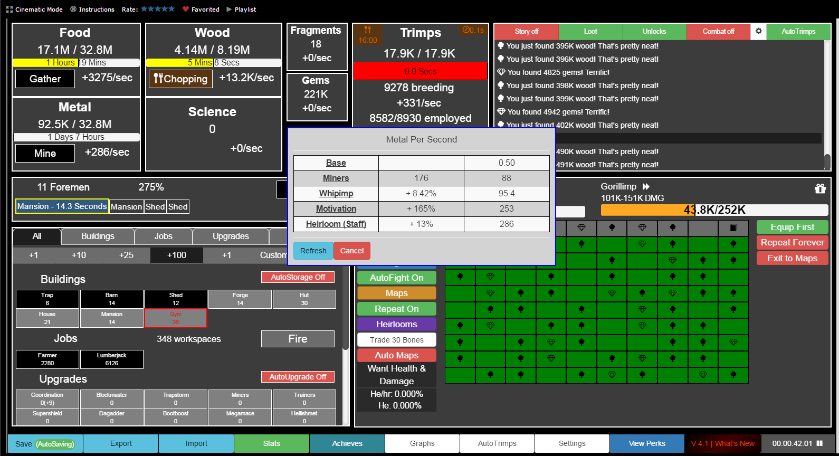Toggle Repeat Forever setting
Viewport: 839px width, 456px height.
[x=792, y=242]
